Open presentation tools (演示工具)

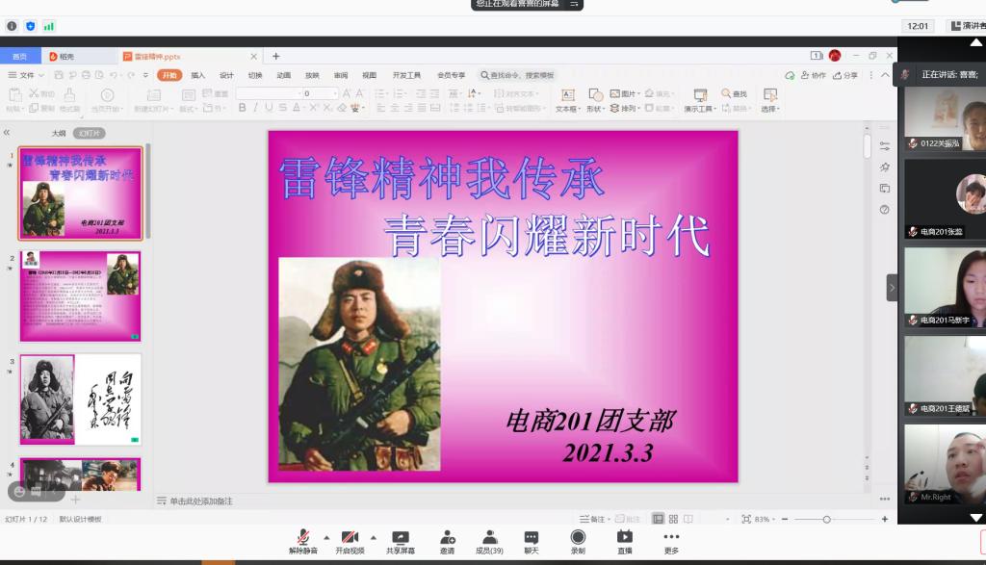(x=700, y=100)
